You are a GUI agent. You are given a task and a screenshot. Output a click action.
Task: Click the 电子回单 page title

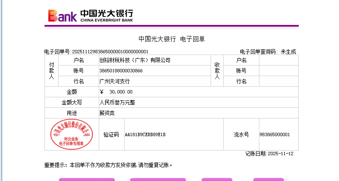click(x=172, y=39)
